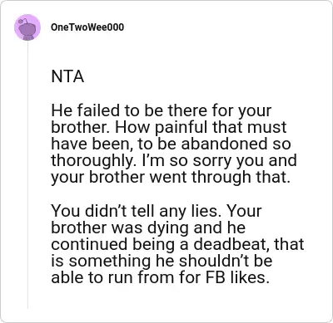Click the letters 'FB' in the last line
This screenshot has height=323, width=333.
pyautogui.click(x=216, y=277)
